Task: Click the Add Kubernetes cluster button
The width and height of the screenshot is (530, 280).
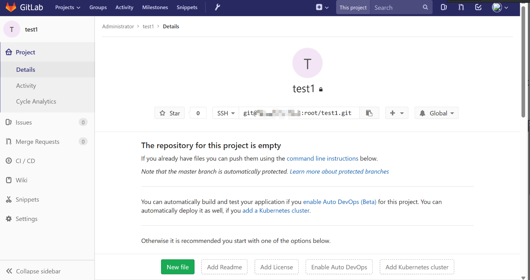Action: click(x=417, y=267)
